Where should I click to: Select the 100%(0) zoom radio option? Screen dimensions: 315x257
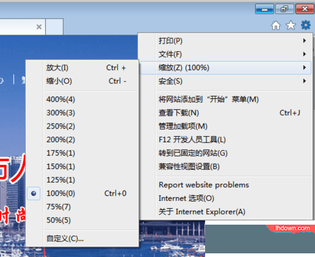click(34, 194)
